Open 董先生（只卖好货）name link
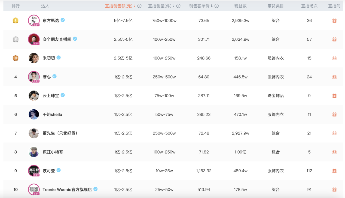The width and height of the screenshot is (345, 198). 60,133
